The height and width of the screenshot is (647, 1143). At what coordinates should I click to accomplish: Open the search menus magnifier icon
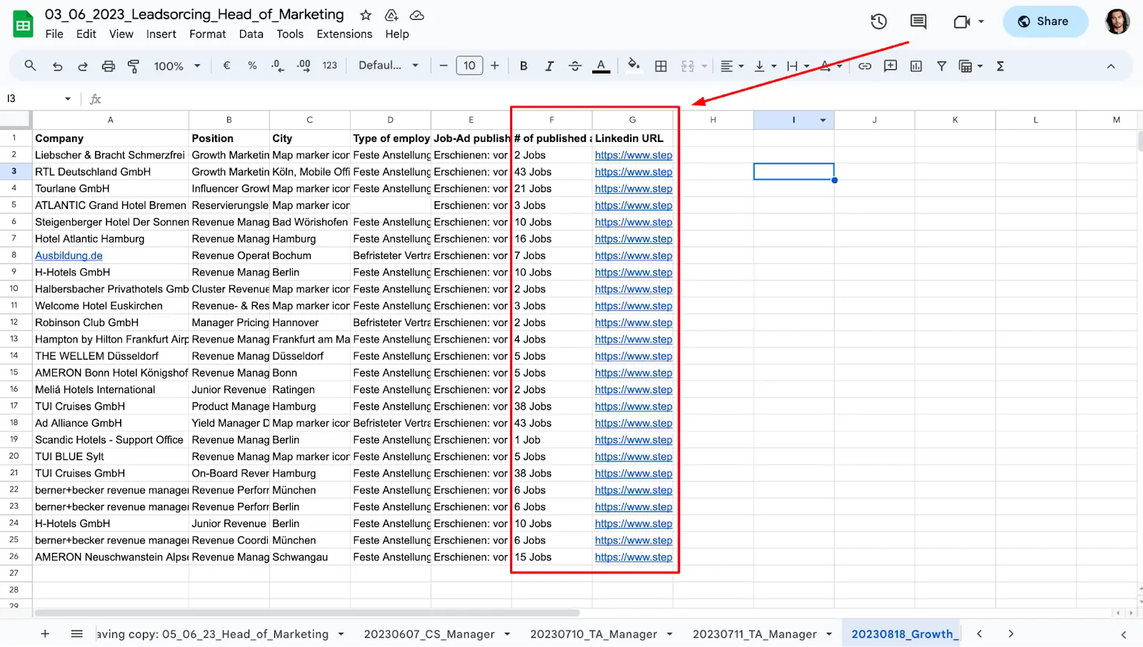pyautogui.click(x=30, y=66)
